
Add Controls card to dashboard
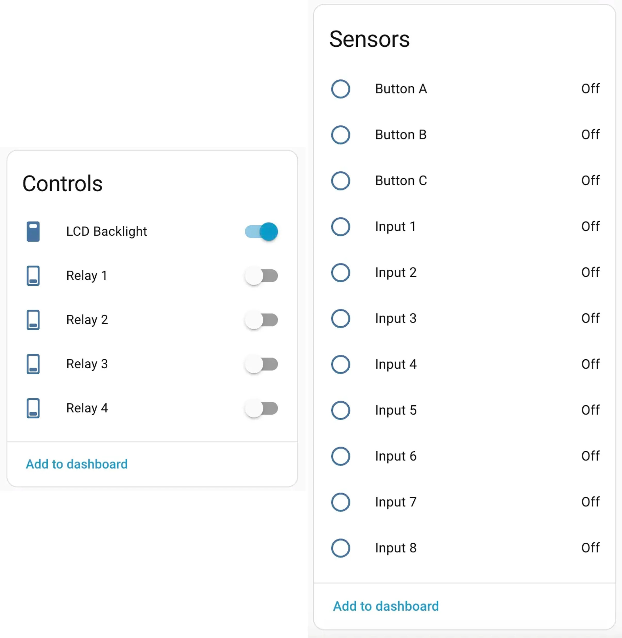click(x=77, y=464)
